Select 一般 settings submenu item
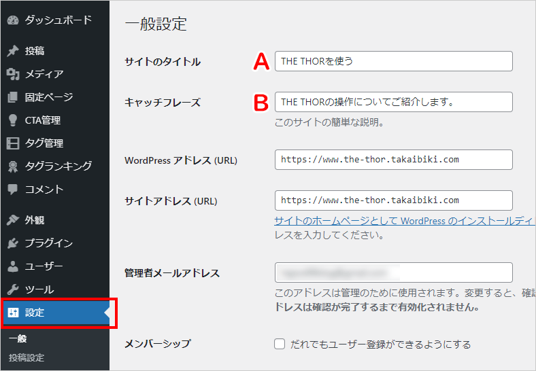Image resolution: width=536 pixels, height=371 pixels. point(18,338)
